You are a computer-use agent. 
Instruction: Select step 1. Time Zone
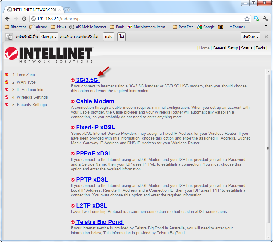[x=23, y=75]
